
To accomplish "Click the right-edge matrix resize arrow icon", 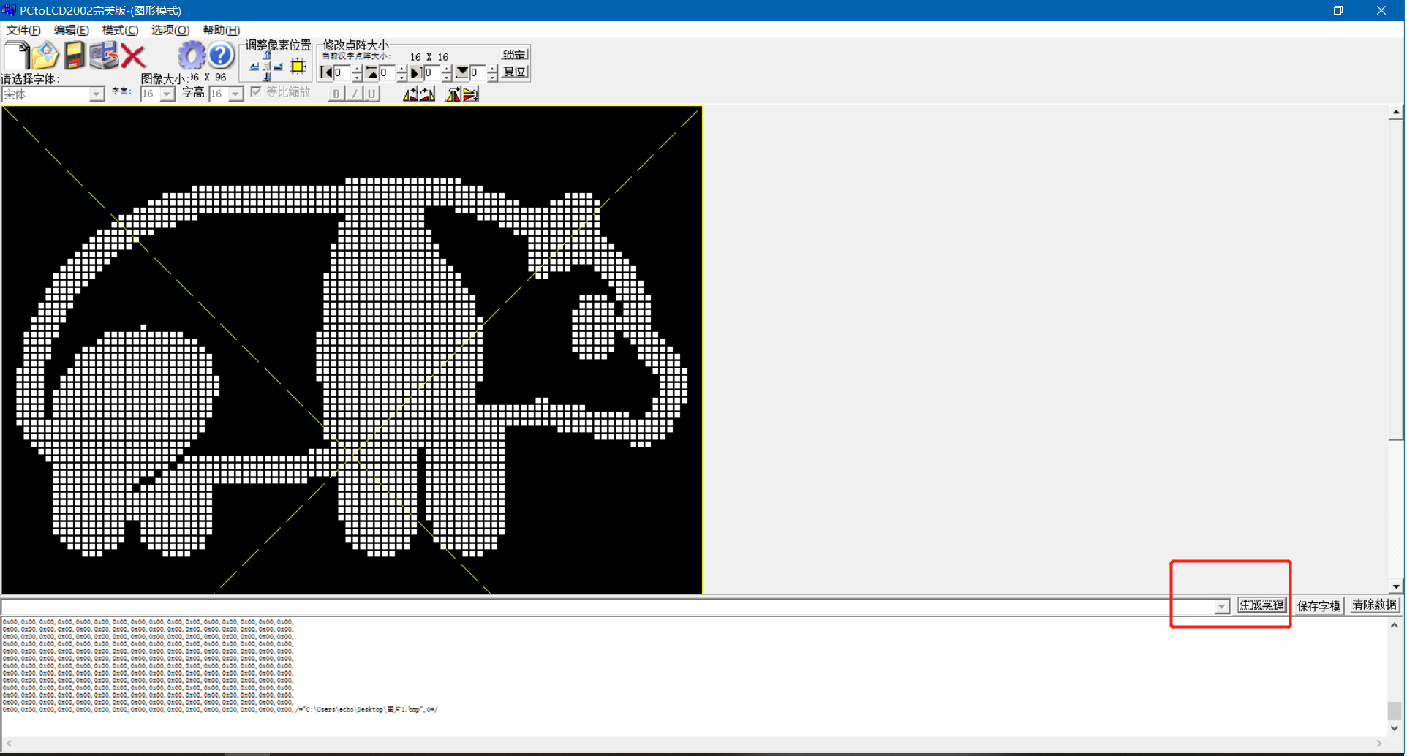I will click(x=415, y=72).
